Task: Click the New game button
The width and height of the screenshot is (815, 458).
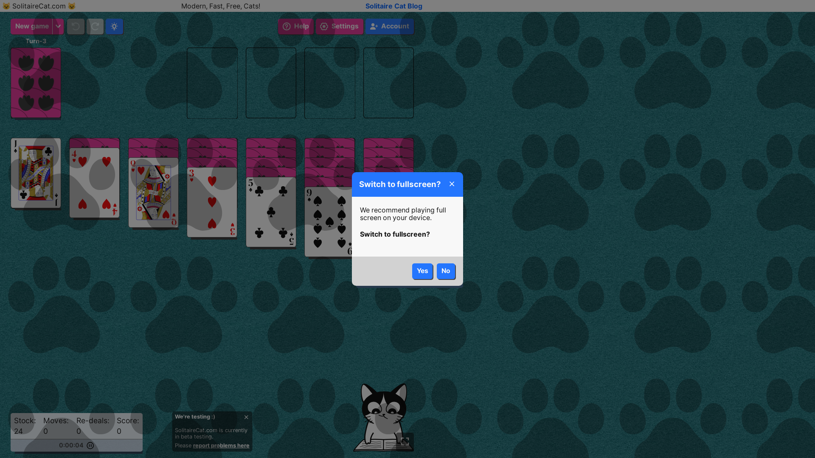Action: (x=32, y=26)
